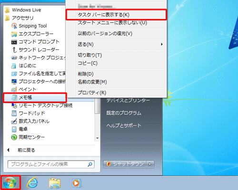Click the Internet Explorer taskbar icon
The image size is (238, 190).
pyautogui.click(x=32, y=183)
